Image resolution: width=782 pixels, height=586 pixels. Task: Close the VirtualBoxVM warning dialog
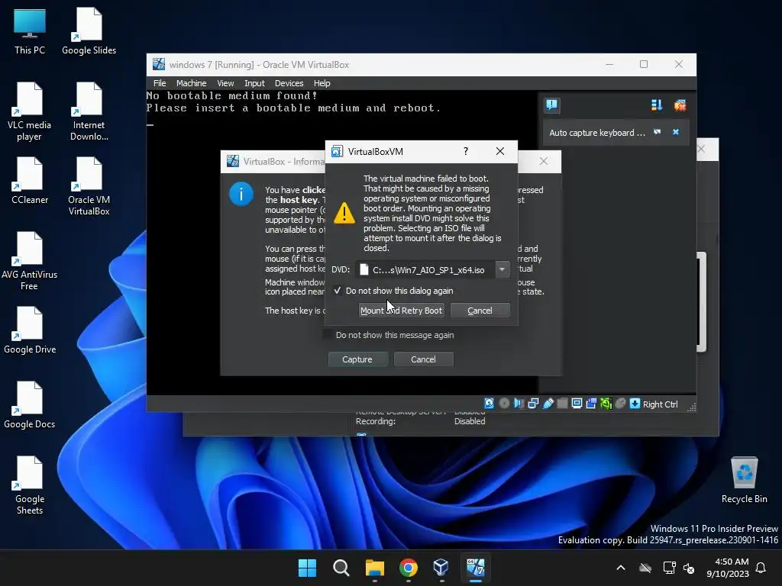click(x=500, y=151)
